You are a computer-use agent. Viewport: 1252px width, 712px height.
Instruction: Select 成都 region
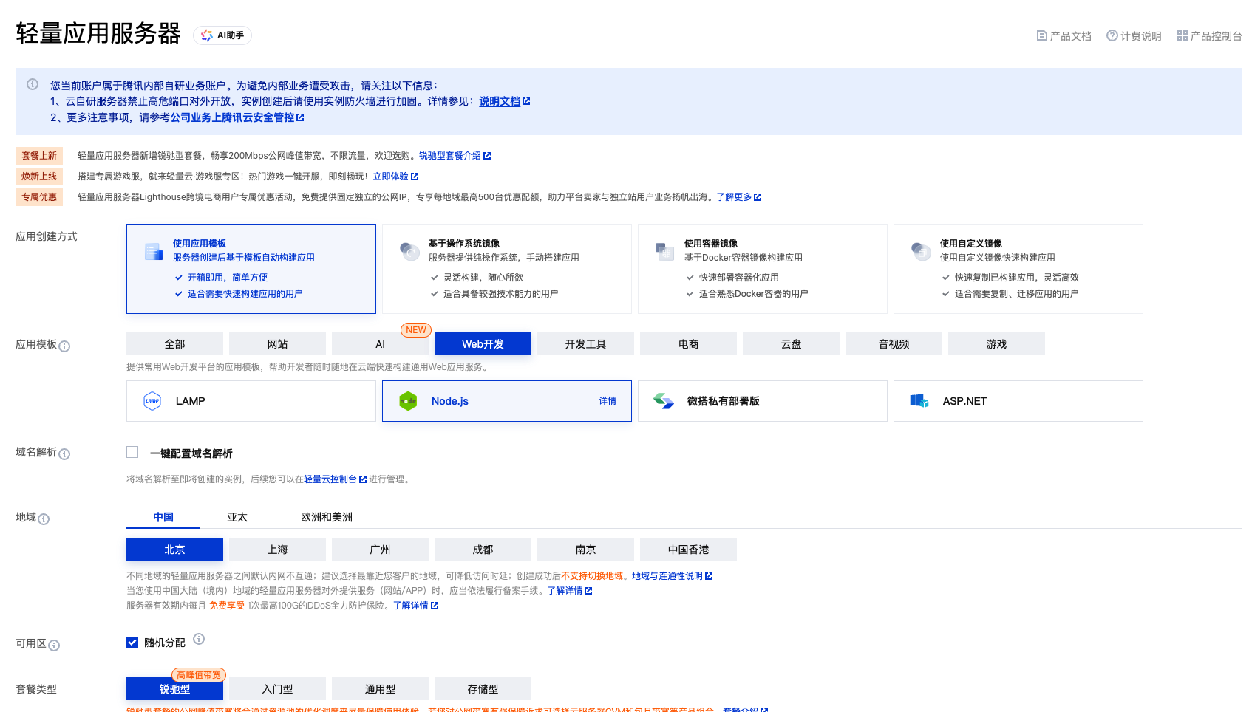pos(483,550)
